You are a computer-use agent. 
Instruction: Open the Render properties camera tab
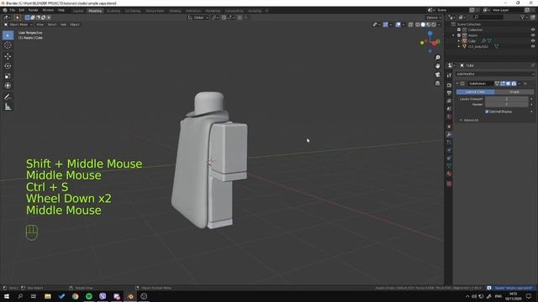449,85
